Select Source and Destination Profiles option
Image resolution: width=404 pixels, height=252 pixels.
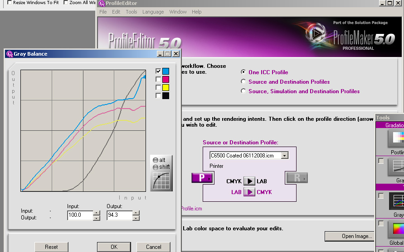point(243,81)
